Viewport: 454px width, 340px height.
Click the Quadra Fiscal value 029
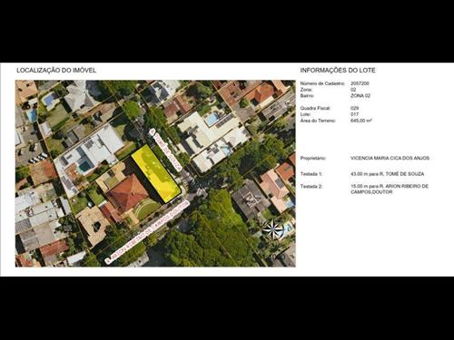[354, 108]
